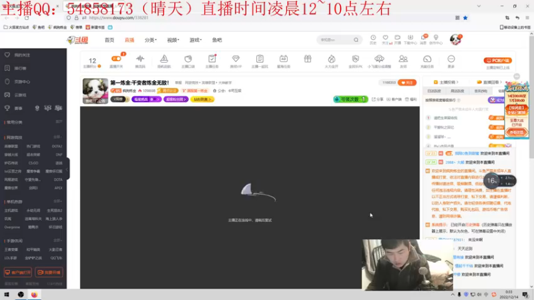
Task: Open the speedometer 充能任务 icon
Action: 427,59
